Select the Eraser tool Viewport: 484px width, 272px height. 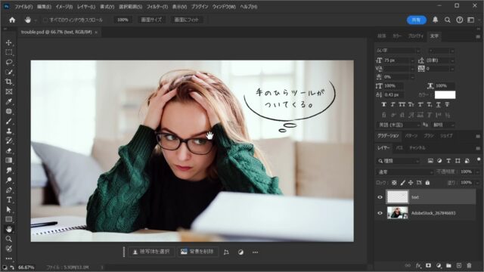[x=9, y=150]
